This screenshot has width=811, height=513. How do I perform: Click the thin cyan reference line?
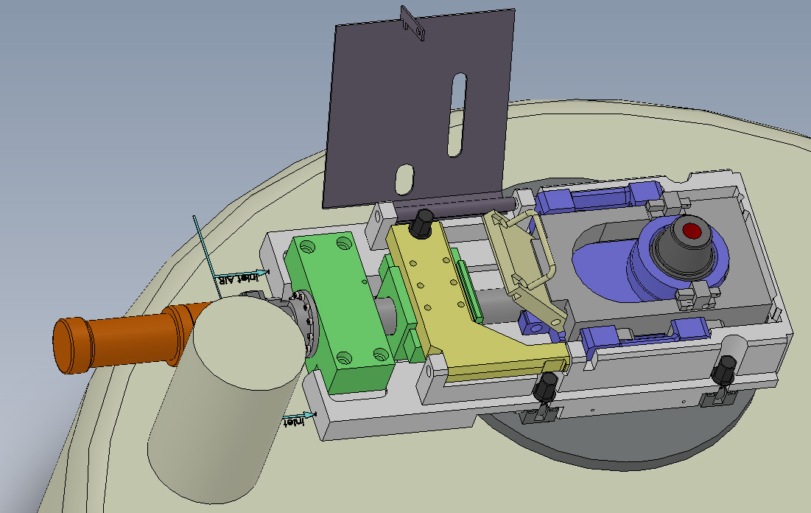[x=207, y=256]
